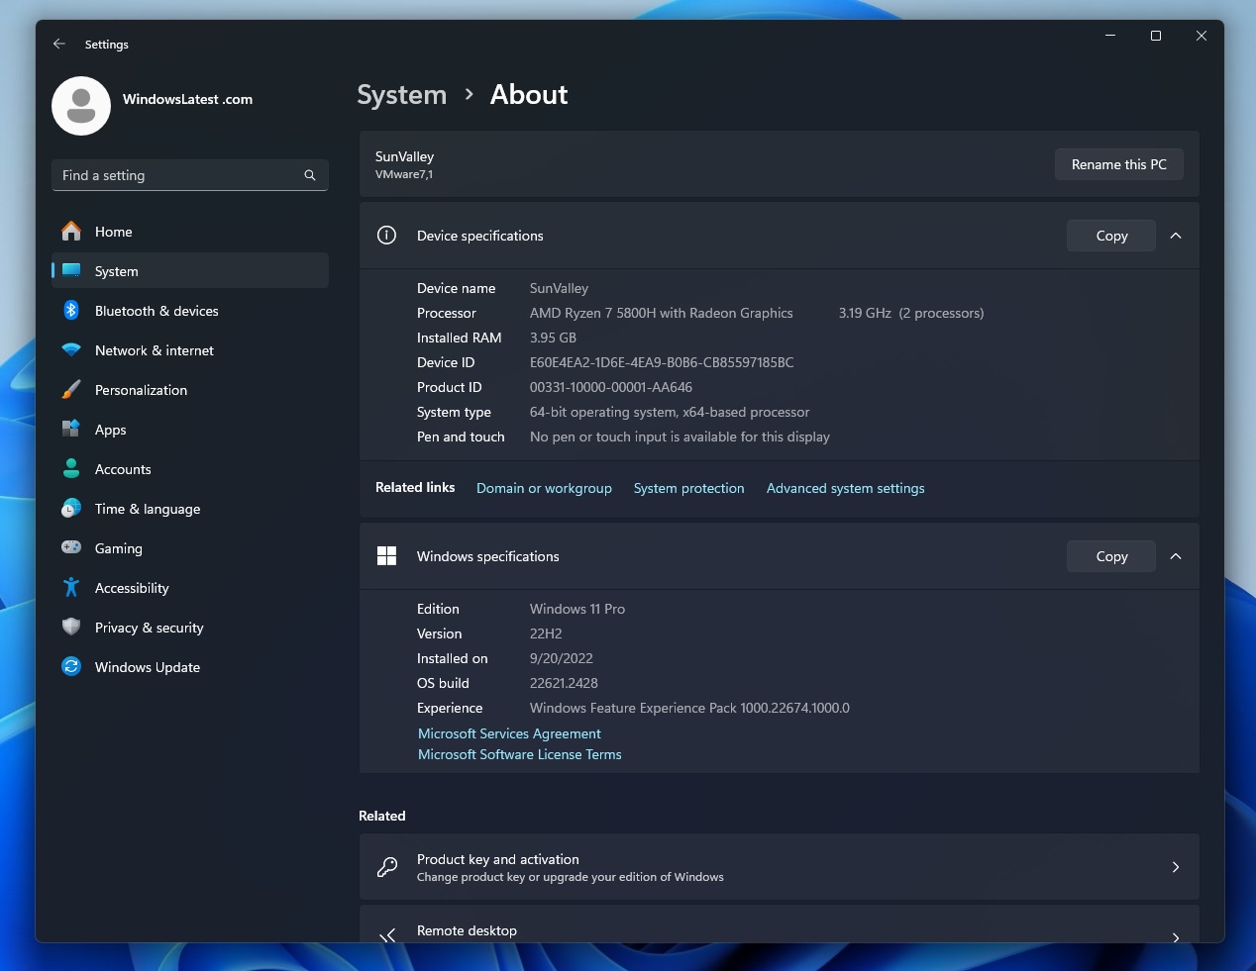Image resolution: width=1256 pixels, height=971 pixels.
Task: Open Product key and activation chevron
Action: [x=1176, y=867]
